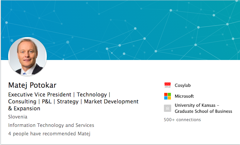Image resolution: width=240 pixels, height=145 pixels.
Task: Click the name Matej Potokar heading
Action: [32, 85]
